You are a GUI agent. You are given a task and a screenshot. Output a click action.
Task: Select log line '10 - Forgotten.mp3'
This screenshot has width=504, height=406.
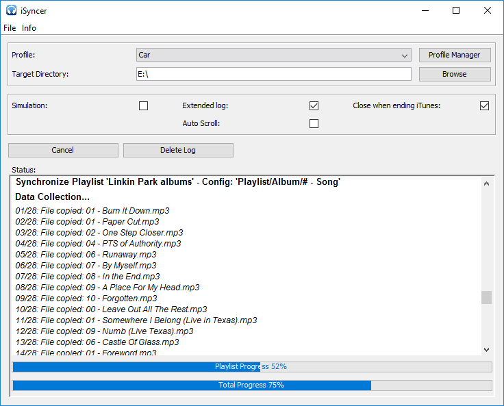coord(86,299)
